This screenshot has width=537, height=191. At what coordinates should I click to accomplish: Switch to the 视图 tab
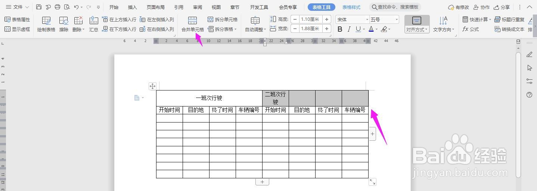click(x=216, y=7)
